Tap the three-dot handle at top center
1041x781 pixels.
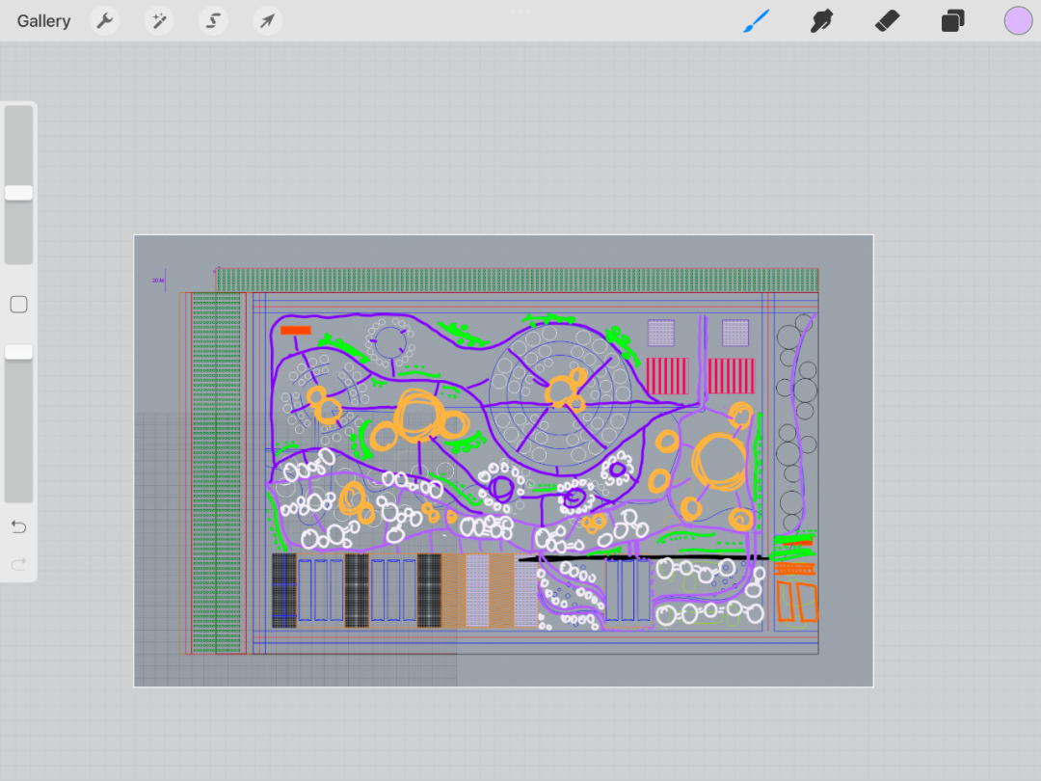520,12
